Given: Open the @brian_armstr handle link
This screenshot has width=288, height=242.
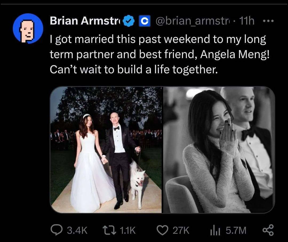Looking at the screenshot, I should (193, 21).
